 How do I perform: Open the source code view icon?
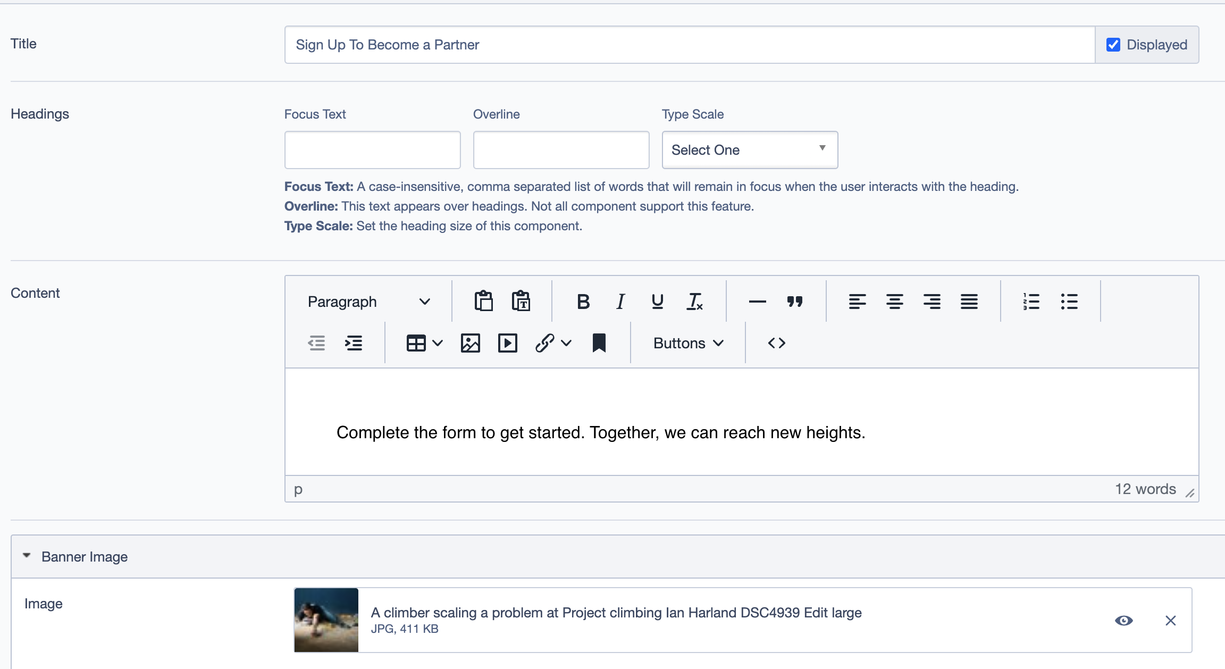pyautogui.click(x=776, y=343)
